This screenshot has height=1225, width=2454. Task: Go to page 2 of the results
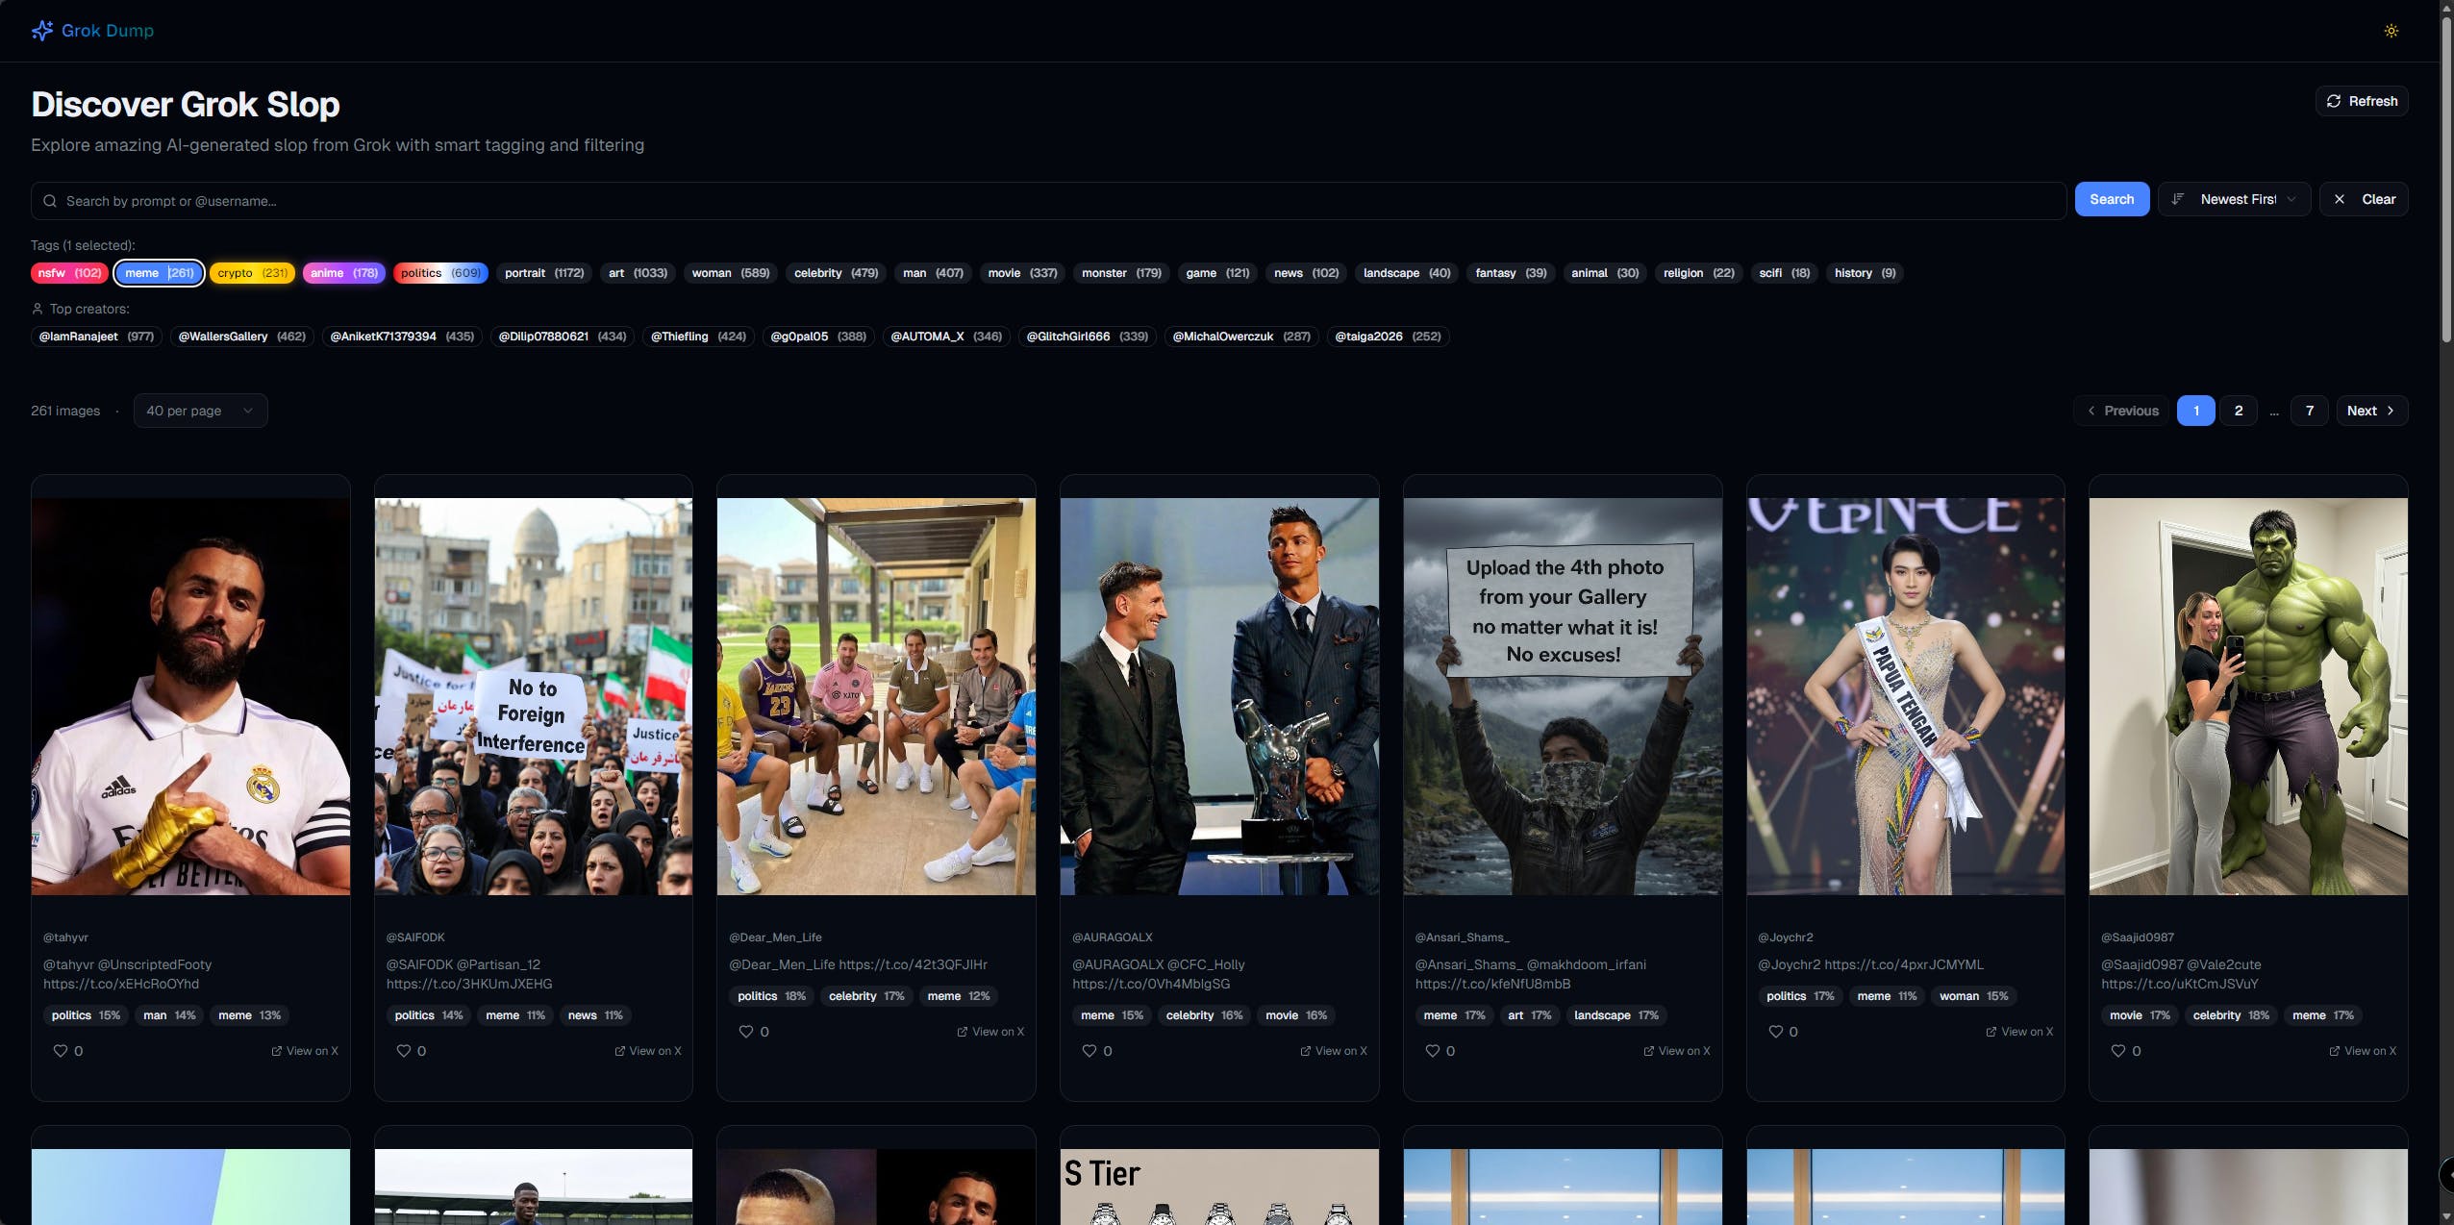coord(2238,411)
